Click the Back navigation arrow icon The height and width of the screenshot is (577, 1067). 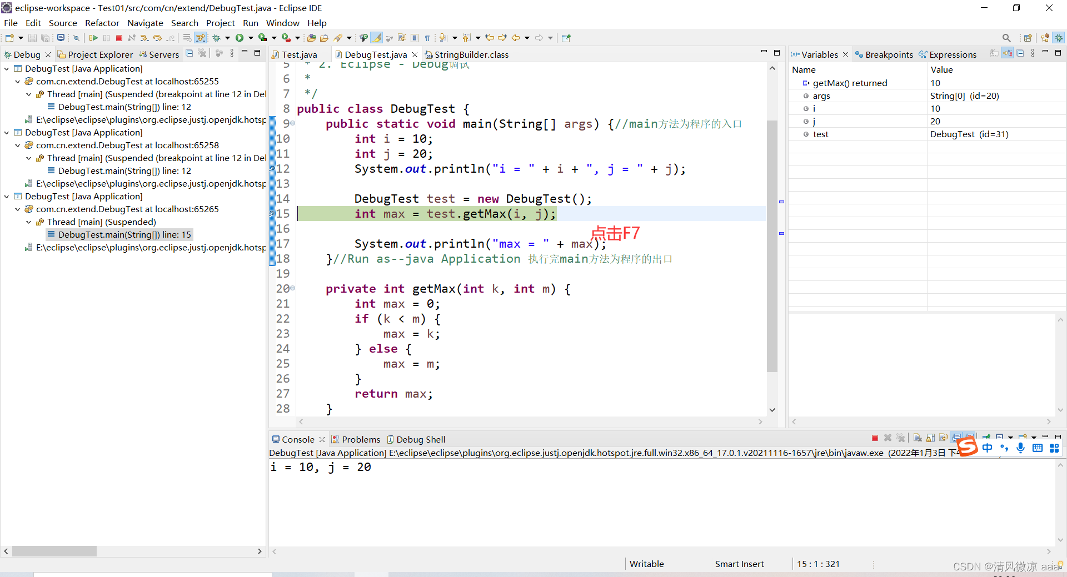click(516, 38)
